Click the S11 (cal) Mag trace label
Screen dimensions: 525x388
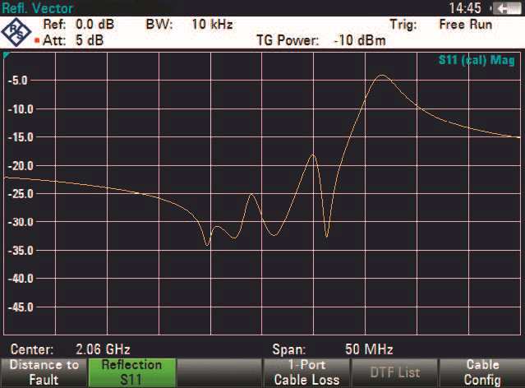coord(477,60)
